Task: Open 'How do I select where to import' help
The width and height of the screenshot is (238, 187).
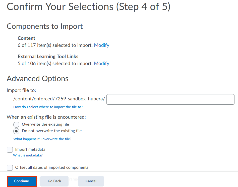Action: pos(48,107)
